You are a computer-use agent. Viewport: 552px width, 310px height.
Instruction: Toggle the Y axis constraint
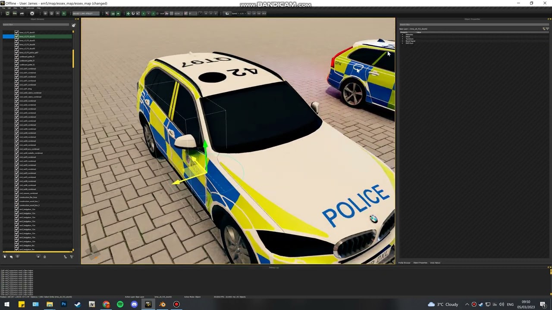coord(148,13)
